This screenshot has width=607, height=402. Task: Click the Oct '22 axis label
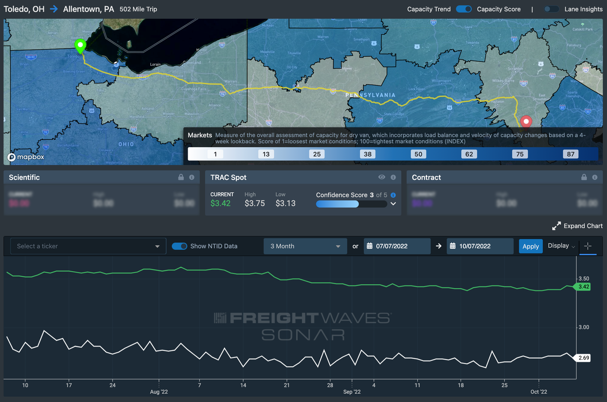[x=539, y=391]
